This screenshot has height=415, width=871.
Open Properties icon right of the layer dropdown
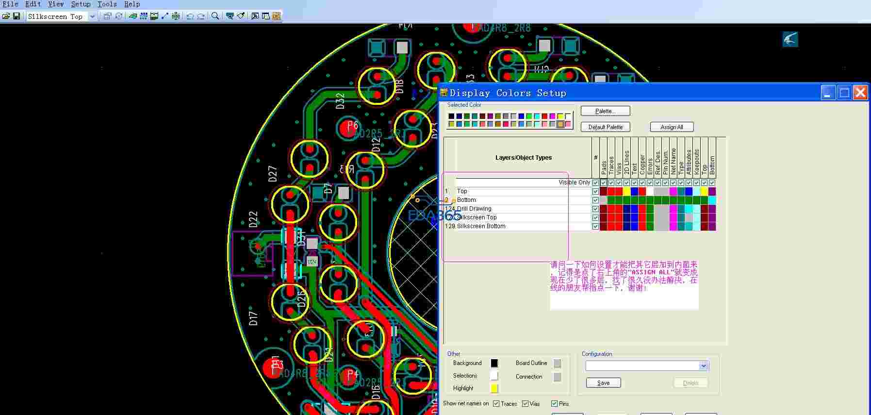click(107, 16)
